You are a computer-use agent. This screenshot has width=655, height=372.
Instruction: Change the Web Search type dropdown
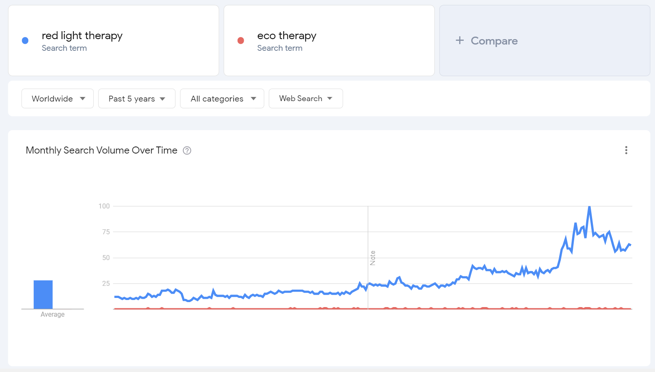[x=305, y=99]
